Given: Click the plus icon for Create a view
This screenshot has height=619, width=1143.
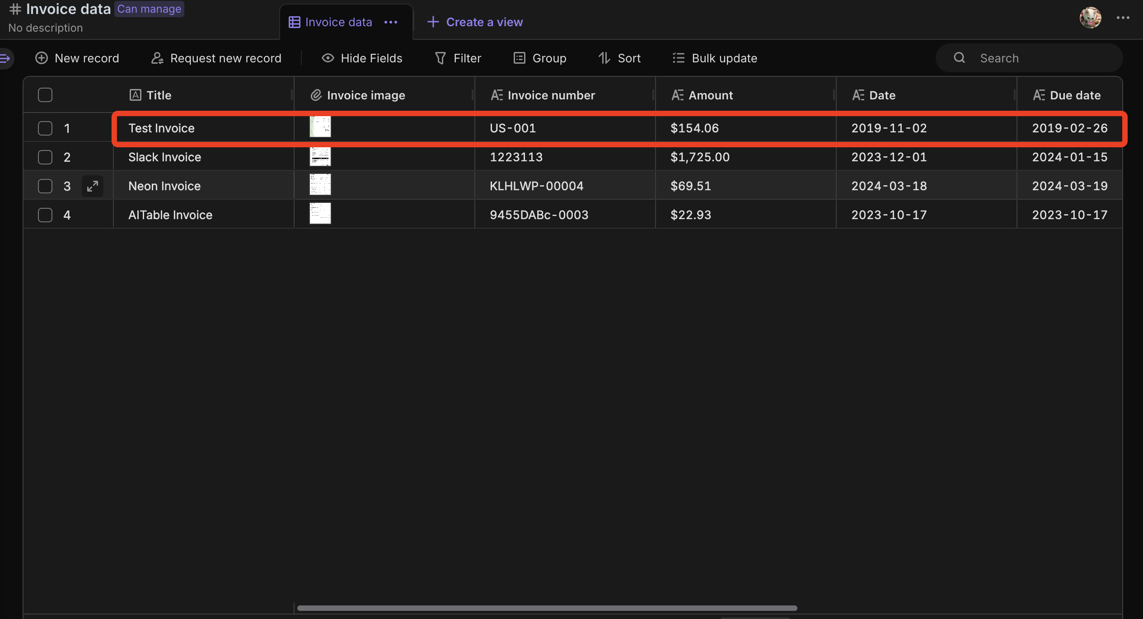Looking at the screenshot, I should [433, 22].
